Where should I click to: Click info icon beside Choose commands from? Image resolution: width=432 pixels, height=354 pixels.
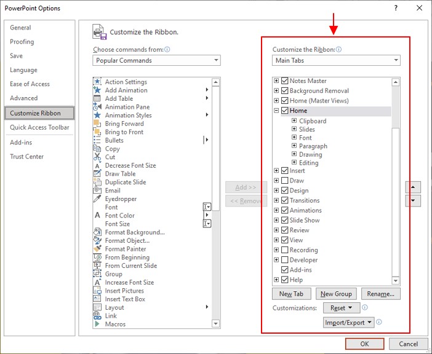[x=167, y=50]
